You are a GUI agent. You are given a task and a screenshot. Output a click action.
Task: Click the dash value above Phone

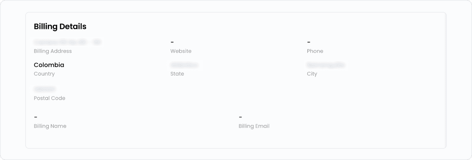pyautogui.click(x=309, y=42)
